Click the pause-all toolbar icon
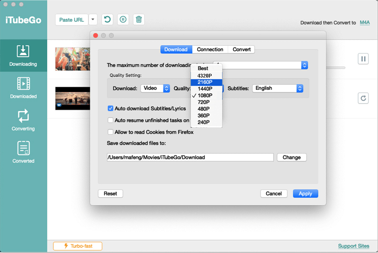 (123, 19)
